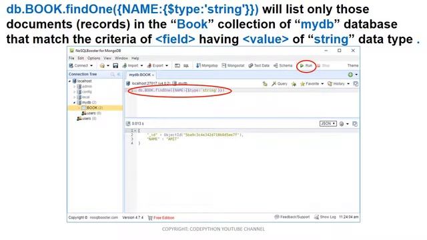427x240 pixels.
Task: Open the Connect dropdown arrow
Action: (91, 65)
